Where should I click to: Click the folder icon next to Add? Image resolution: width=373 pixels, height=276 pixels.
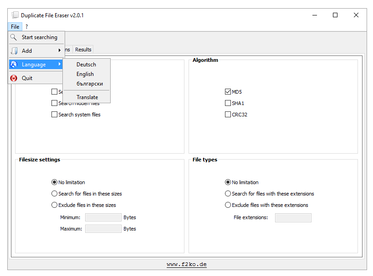pyautogui.click(x=14, y=51)
